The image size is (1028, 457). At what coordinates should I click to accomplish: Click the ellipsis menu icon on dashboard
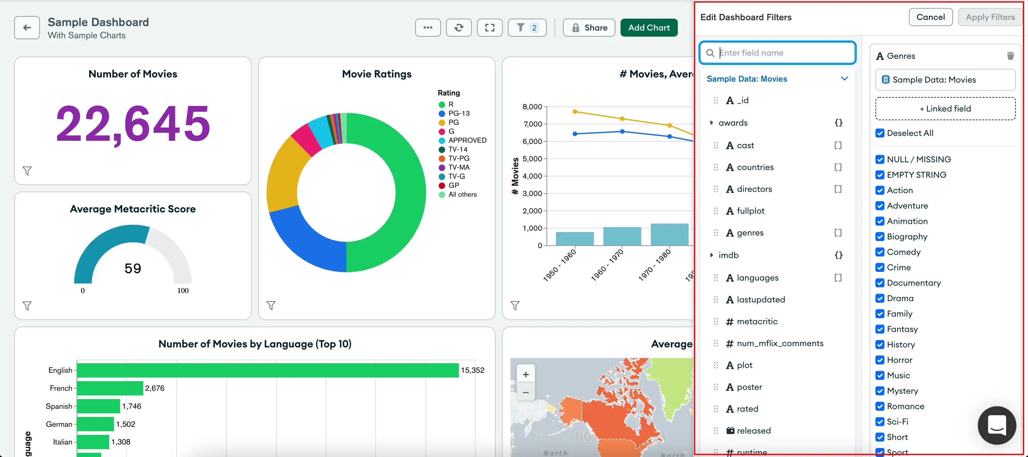(427, 28)
